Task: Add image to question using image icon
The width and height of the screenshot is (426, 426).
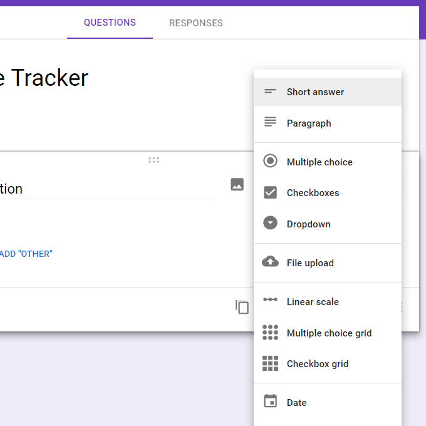Action: click(237, 184)
